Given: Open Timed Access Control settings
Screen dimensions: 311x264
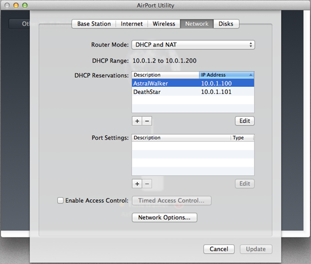Looking at the screenshot, I should click(172, 201).
